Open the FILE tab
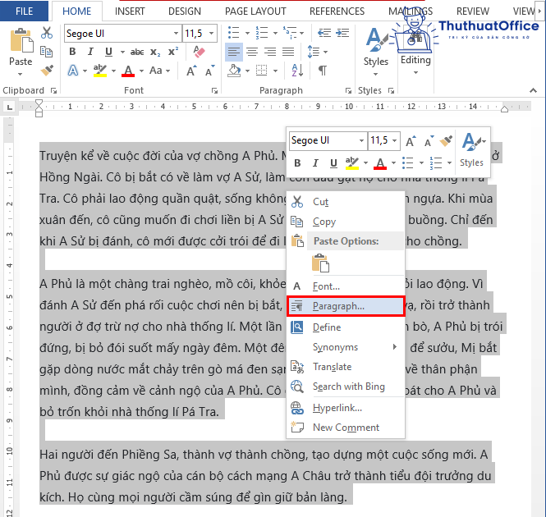 (24, 11)
